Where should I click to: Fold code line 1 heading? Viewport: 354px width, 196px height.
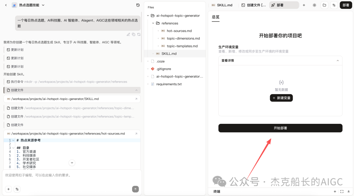point(13,140)
